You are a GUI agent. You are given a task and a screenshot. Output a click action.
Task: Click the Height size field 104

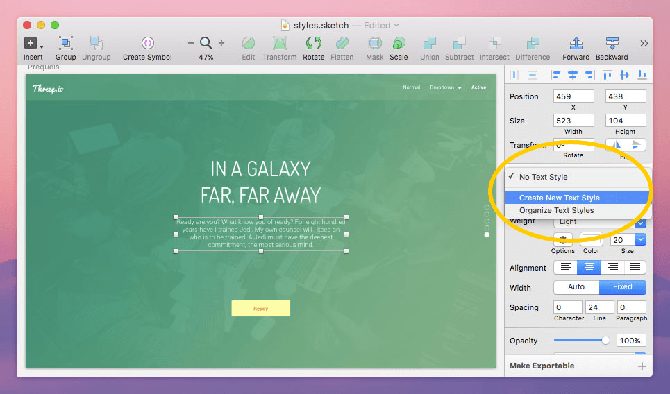[626, 121]
